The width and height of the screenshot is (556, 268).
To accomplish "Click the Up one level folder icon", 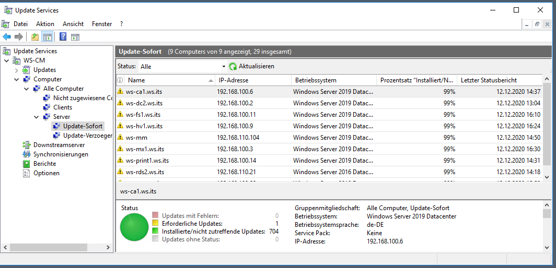I will click(34, 36).
